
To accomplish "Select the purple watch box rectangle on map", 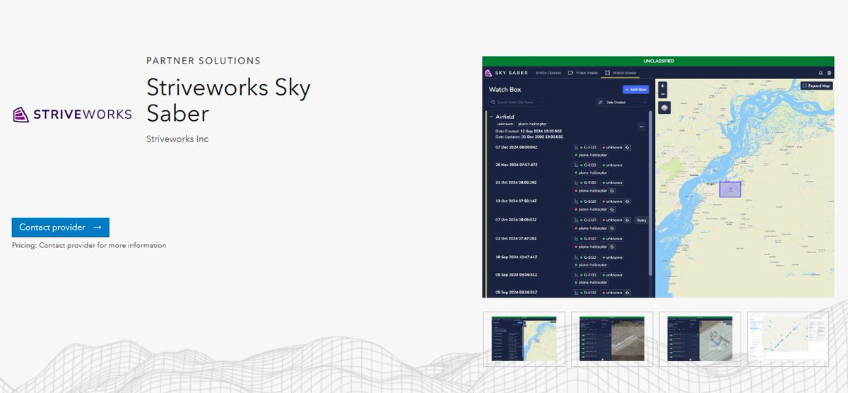I will [730, 189].
